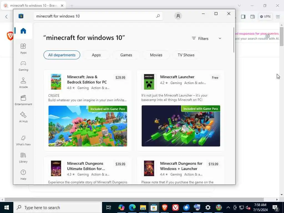Select the Games department filter
Image resolution: width=284 pixels, height=213 pixels.
(126, 55)
